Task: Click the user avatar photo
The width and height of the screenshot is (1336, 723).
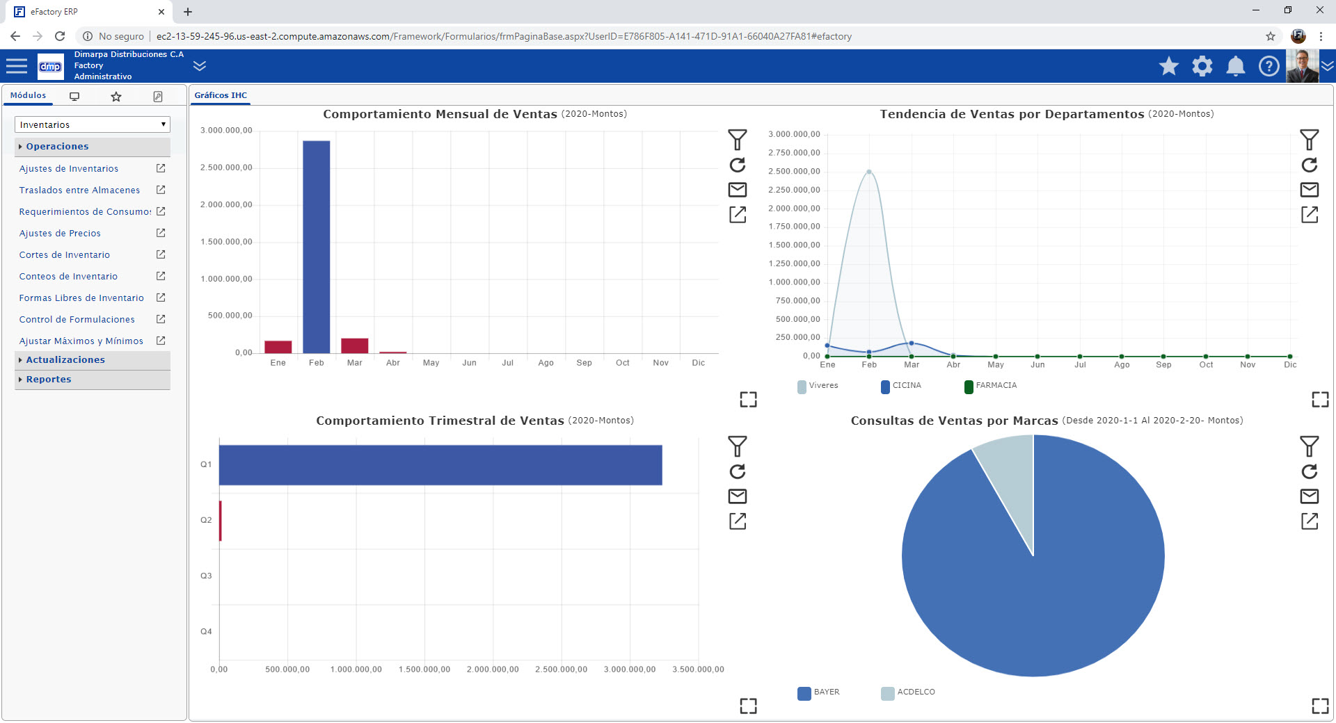Action: coord(1303,66)
